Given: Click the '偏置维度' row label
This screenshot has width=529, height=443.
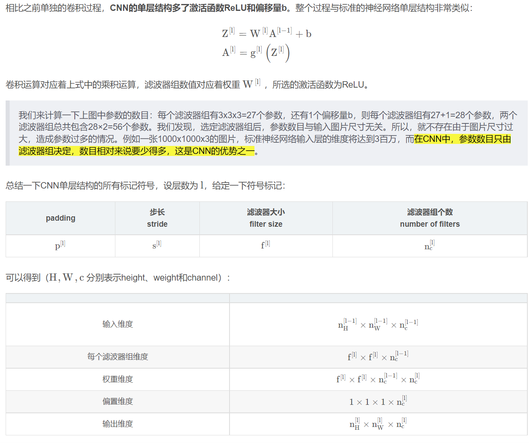Looking at the screenshot, I should click(x=117, y=401).
